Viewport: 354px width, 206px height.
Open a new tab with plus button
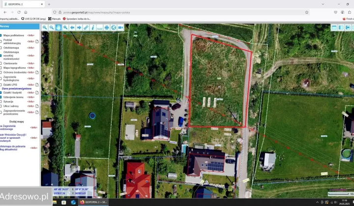point(49,4)
